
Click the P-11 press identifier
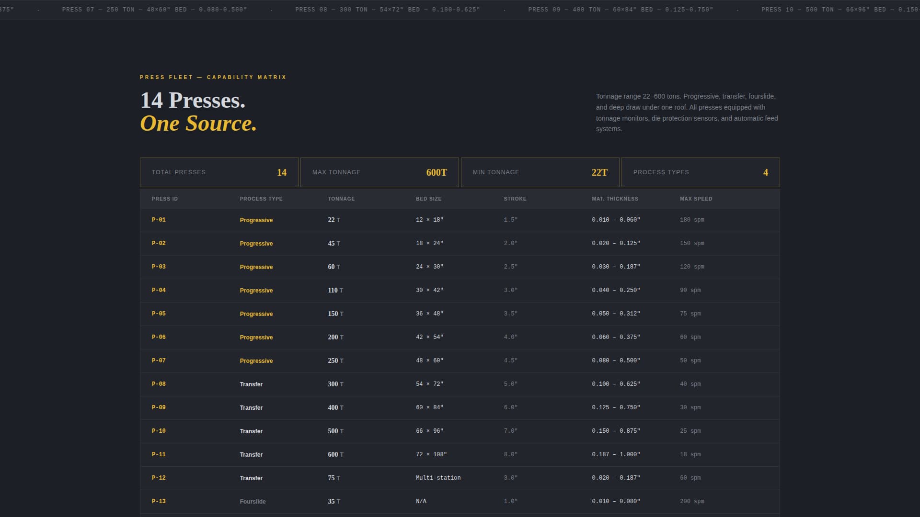point(159,454)
